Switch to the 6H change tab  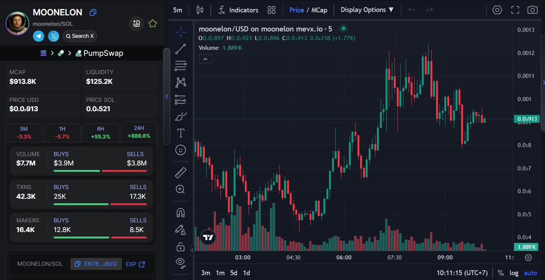point(101,133)
